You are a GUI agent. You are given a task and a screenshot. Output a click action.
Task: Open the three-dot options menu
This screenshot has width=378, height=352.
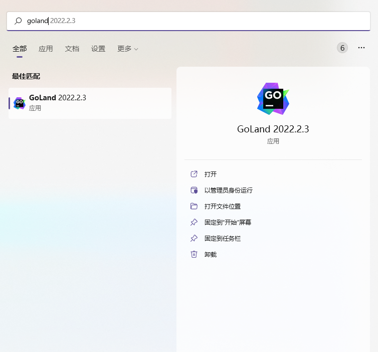click(x=361, y=48)
